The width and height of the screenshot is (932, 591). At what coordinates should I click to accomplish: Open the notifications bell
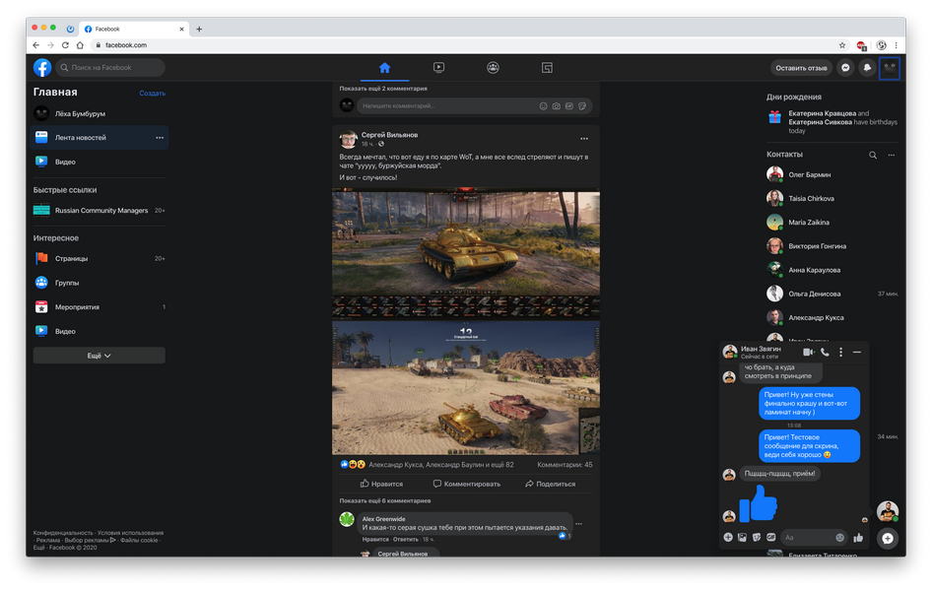point(867,68)
